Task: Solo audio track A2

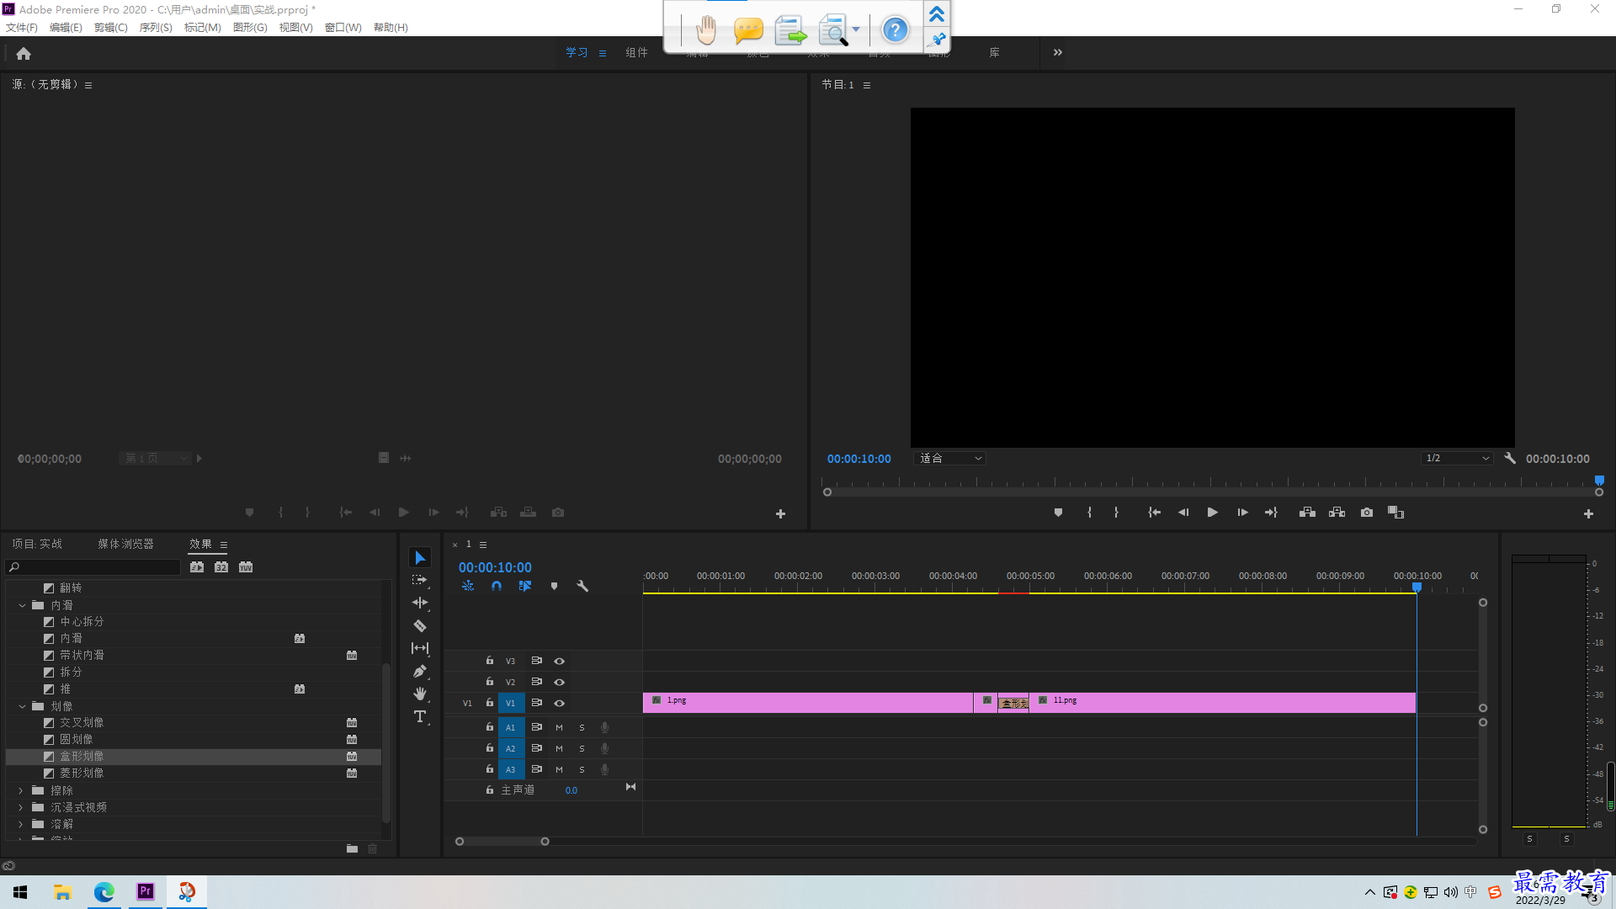Action: pos(582,748)
